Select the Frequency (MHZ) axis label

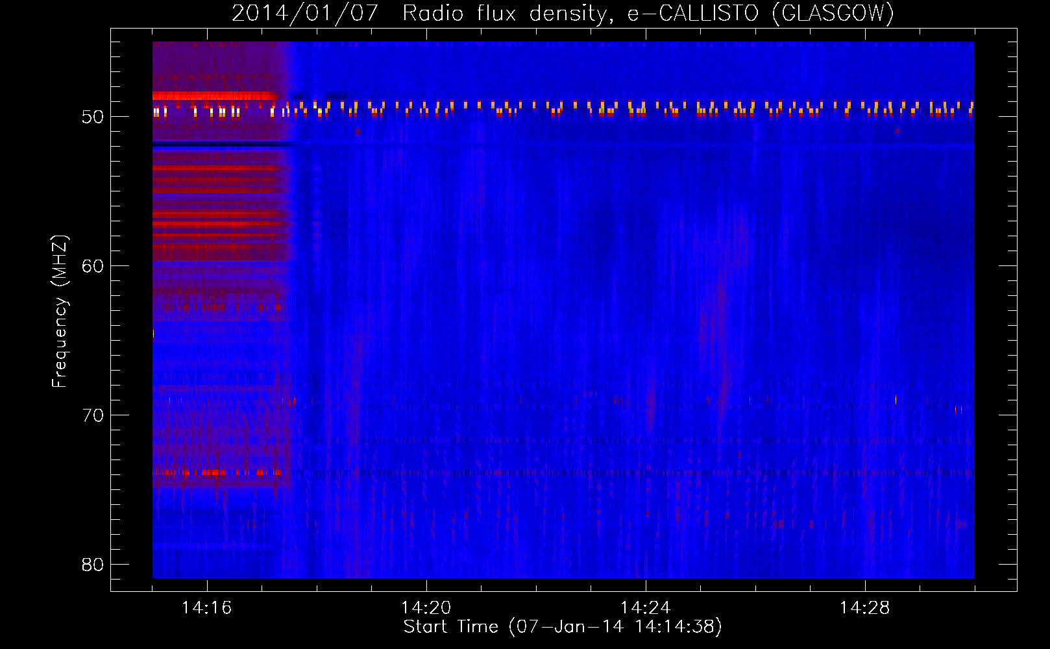click(60, 312)
